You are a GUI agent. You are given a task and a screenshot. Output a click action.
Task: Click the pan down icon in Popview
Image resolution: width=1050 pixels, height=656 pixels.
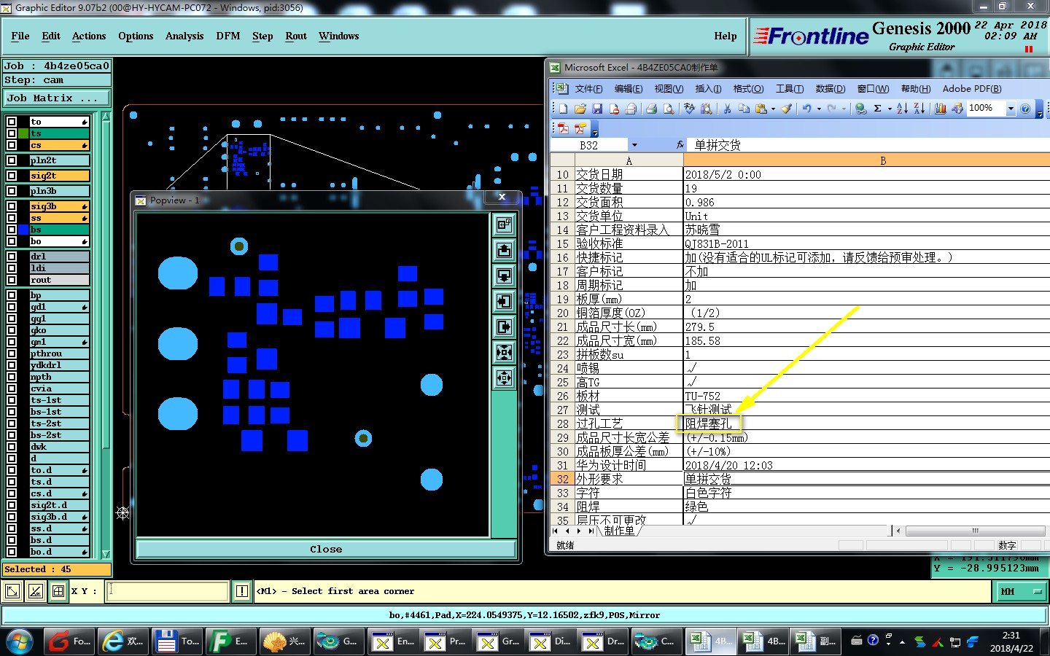click(504, 276)
